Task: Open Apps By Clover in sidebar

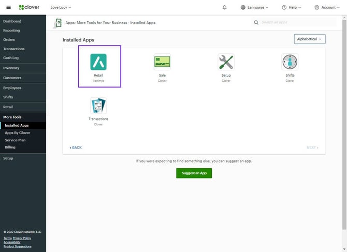Action: (x=18, y=132)
